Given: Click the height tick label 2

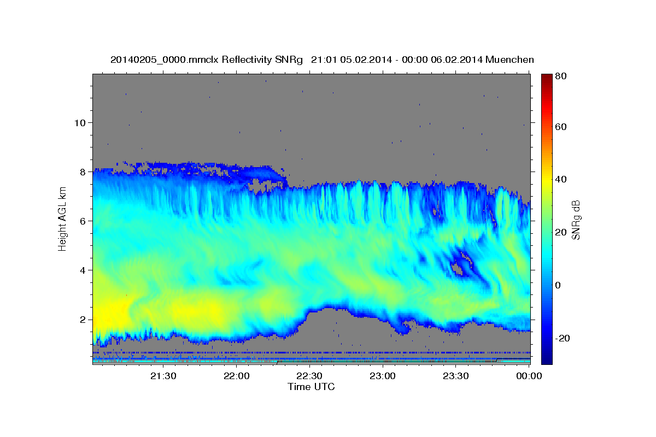Looking at the screenshot, I should tap(82, 319).
